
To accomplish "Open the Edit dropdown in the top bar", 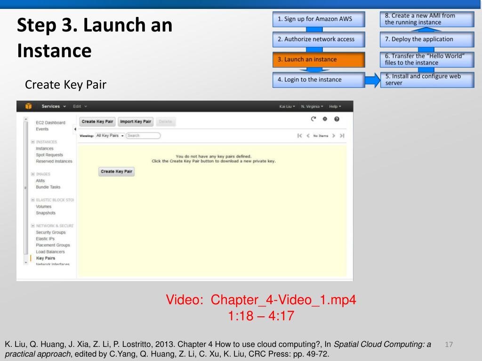I will (80, 106).
